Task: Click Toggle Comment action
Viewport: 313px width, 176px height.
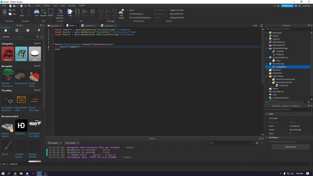Action: coord(177,10)
